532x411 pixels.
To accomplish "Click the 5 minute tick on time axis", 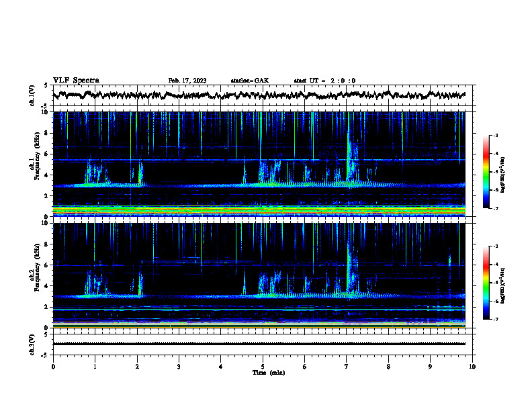I will click(x=263, y=367).
